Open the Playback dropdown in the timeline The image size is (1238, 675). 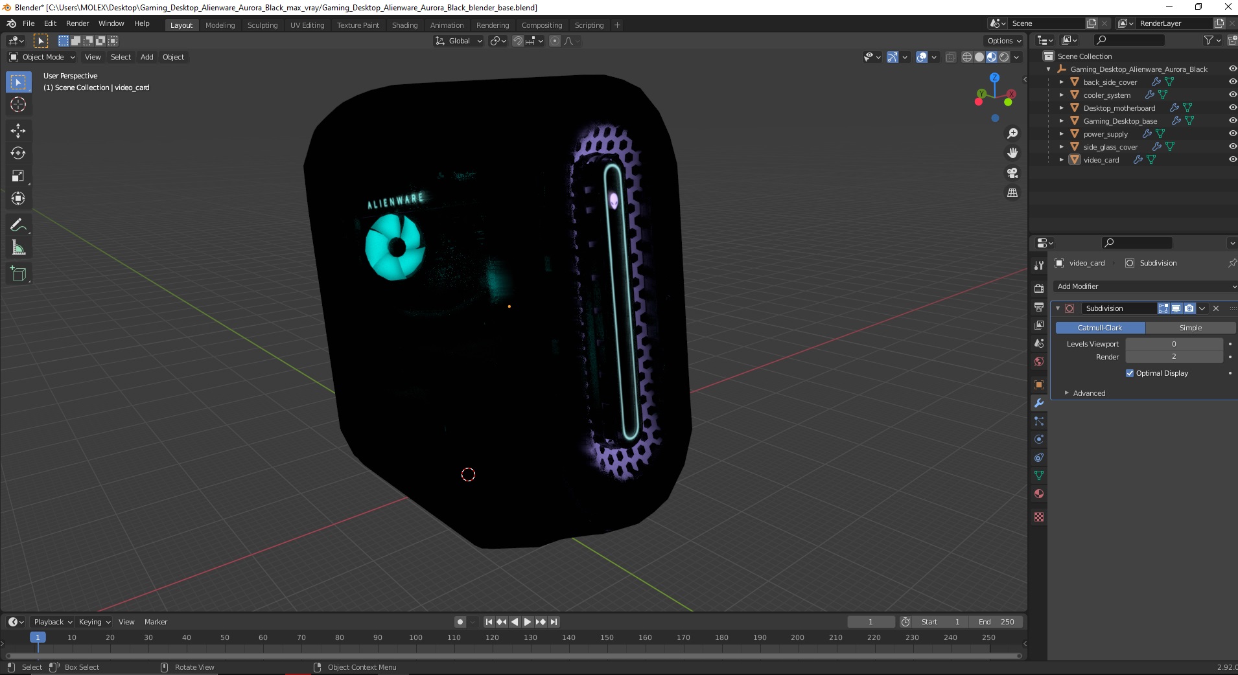pos(53,622)
